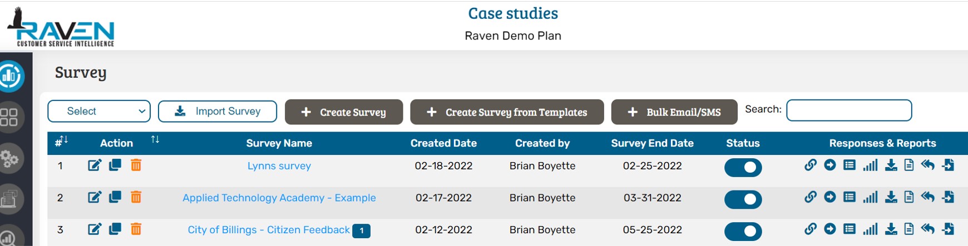The image size is (968, 246).
Task: Open the Lynns survey link
Action: (x=279, y=165)
